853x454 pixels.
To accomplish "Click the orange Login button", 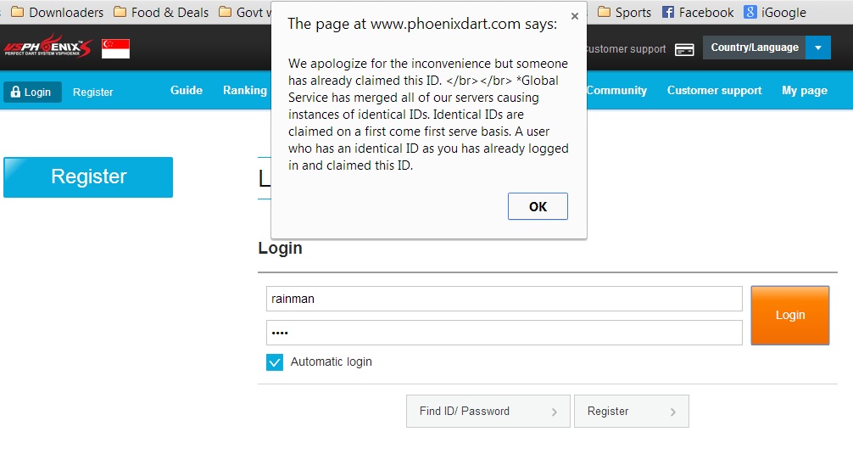I will 789,315.
